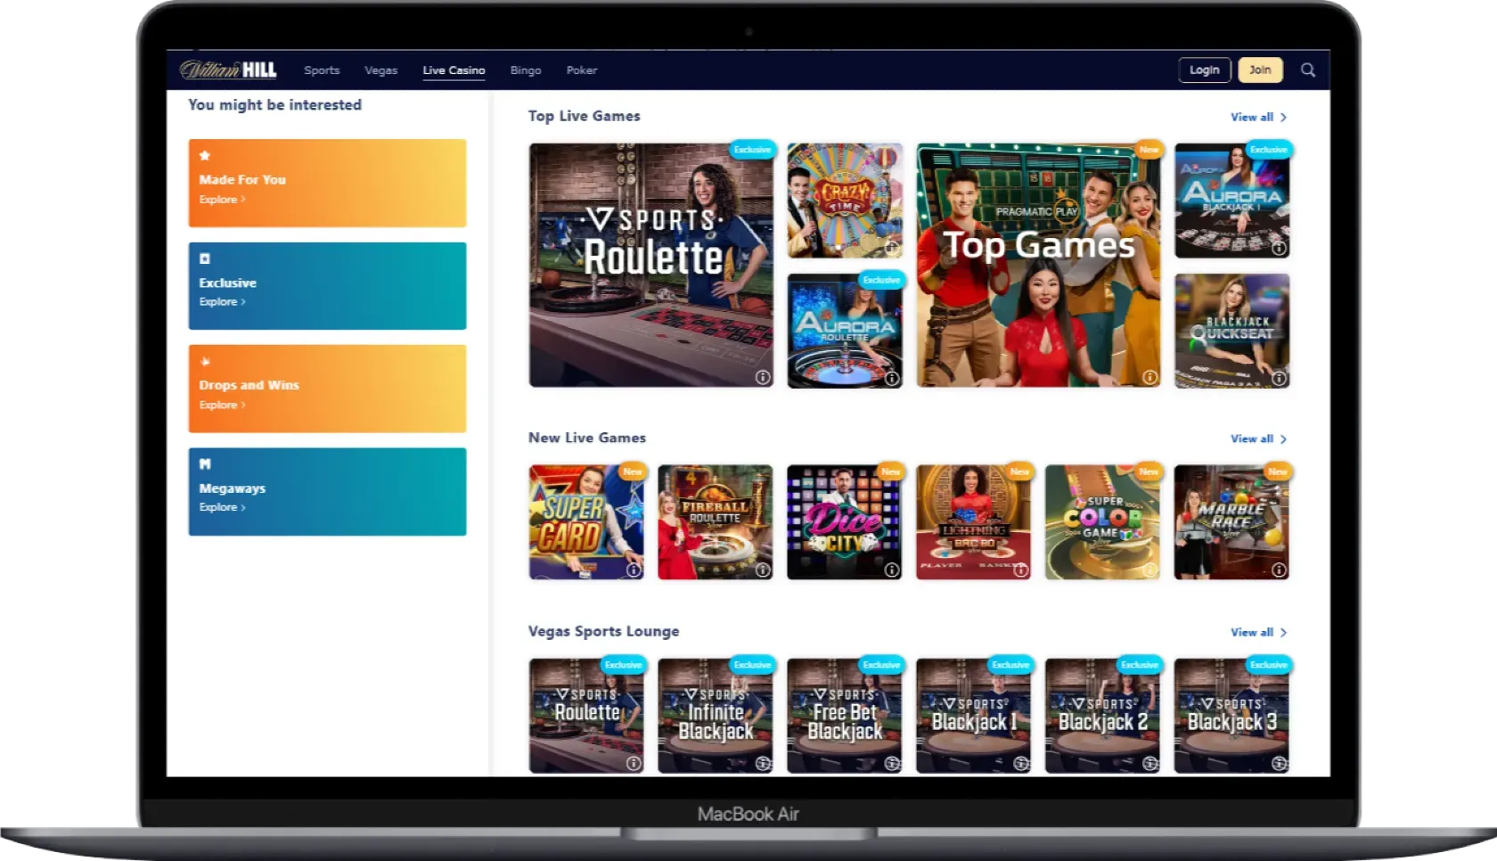1497x861 pixels.
Task: Select the Live Casino tab
Action: point(454,70)
